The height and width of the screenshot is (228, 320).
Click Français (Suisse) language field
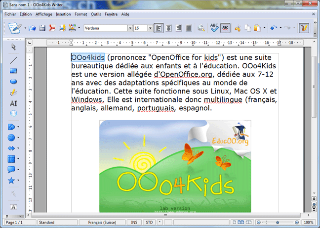point(102,222)
